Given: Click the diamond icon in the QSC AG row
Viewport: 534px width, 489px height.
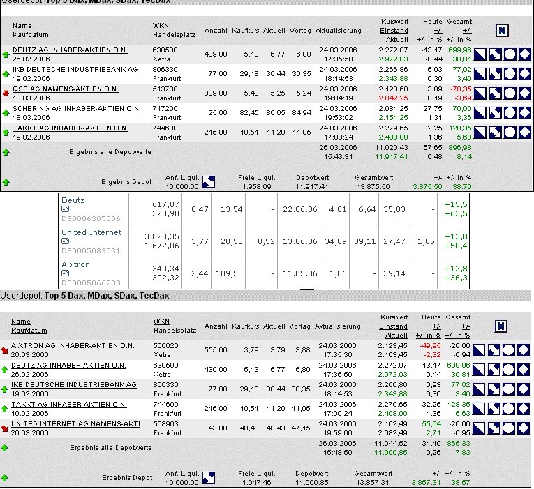Looking at the screenshot, I should [525, 93].
